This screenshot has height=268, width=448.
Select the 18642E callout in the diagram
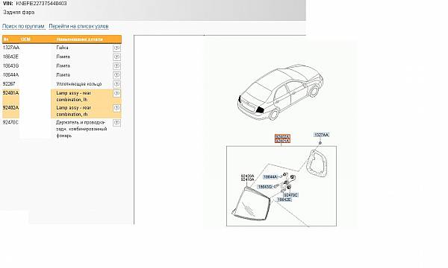[284, 200]
